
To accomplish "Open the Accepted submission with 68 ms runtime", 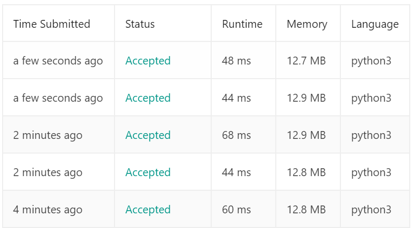I will 148,135.
